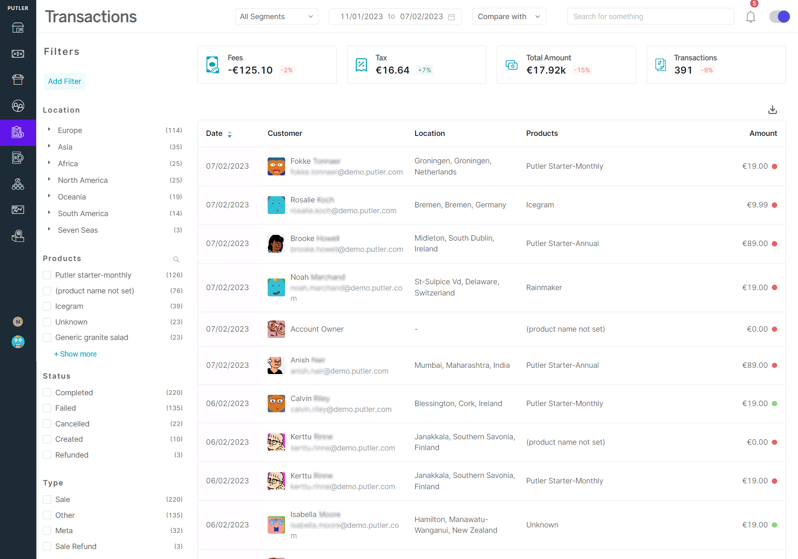Expand Seven Seas location
The height and width of the screenshot is (559, 798).
(49, 229)
